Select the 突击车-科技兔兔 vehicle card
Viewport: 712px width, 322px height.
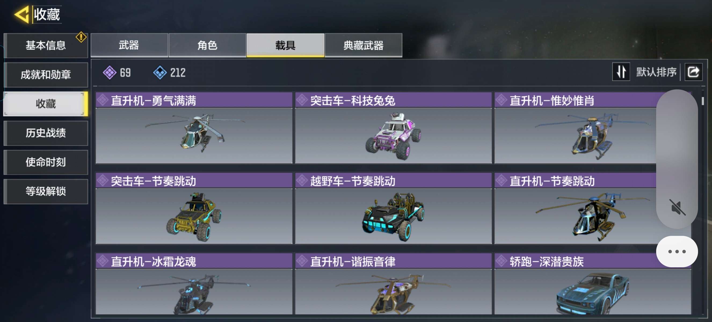[x=393, y=127]
